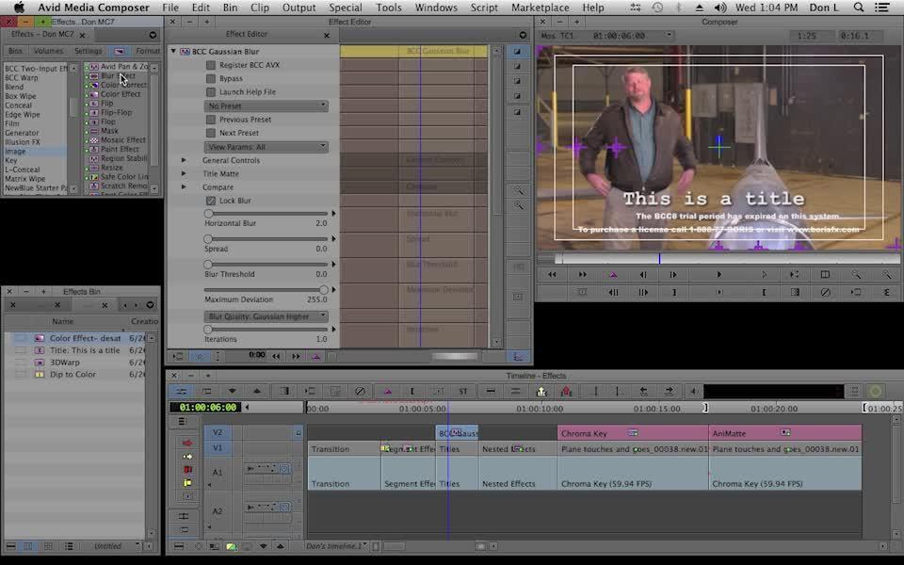Open the File menu
Screen dimensions: 904x565
coord(170,8)
